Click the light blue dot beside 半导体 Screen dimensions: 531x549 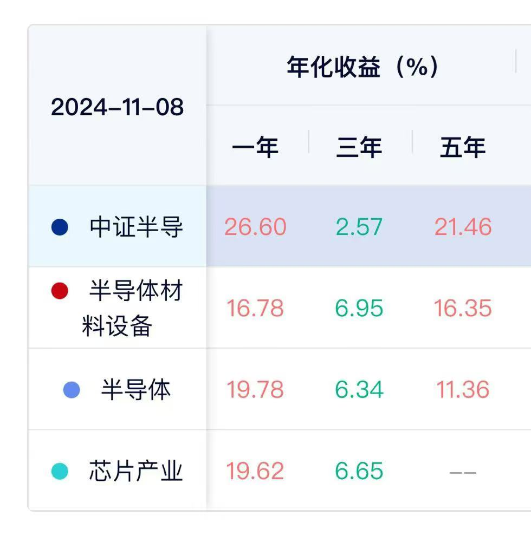[x=72, y=390]
